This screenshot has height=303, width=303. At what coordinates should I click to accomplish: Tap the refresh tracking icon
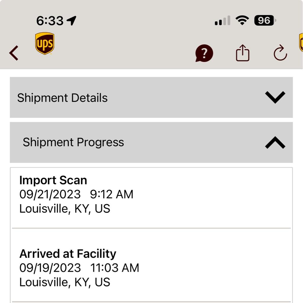point(280,53)
